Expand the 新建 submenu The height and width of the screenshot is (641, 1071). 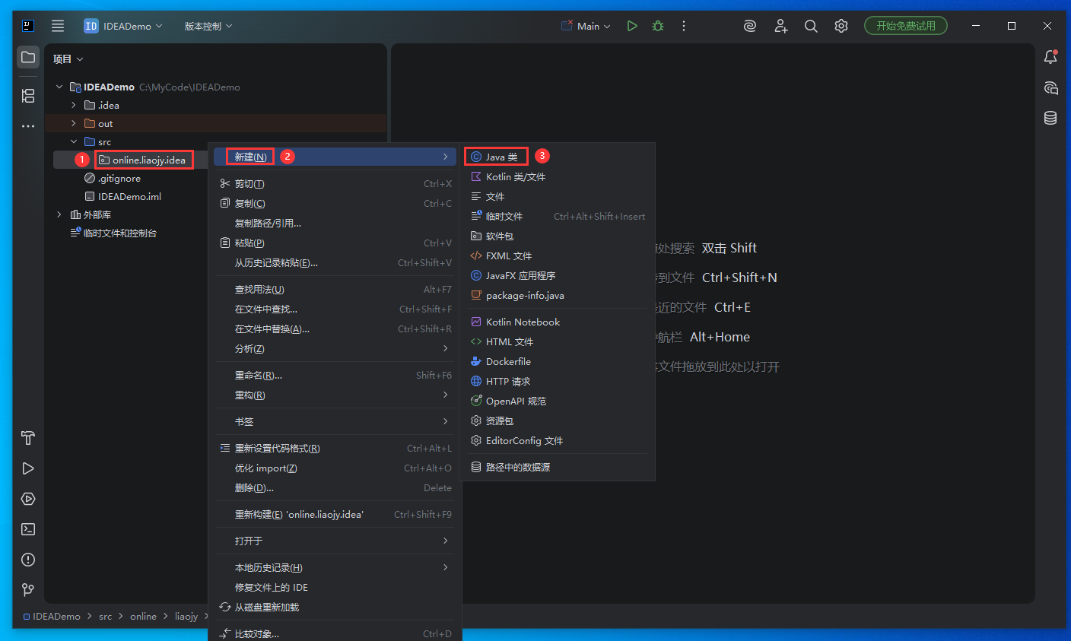(x=335, y=157)
